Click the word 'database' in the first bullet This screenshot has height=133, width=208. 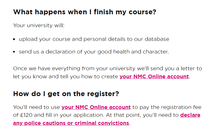(157, 39)
